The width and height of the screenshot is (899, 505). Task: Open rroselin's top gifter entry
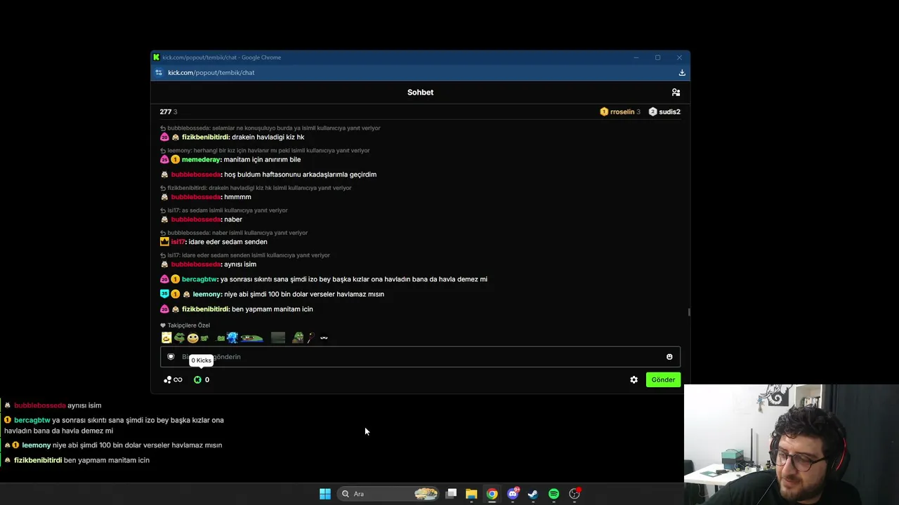coord(620,112)
